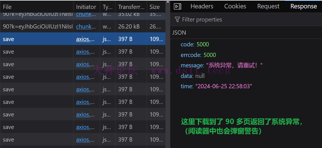This screenshot has width=322, height=148.
Task: Click the message property in JSON response
Action: click(192, 65)
